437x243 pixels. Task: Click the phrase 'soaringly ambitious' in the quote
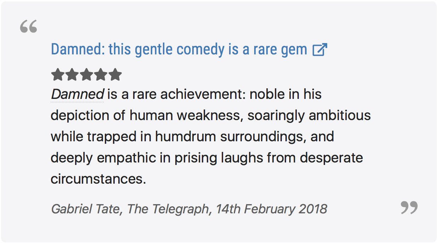(309, 116)
